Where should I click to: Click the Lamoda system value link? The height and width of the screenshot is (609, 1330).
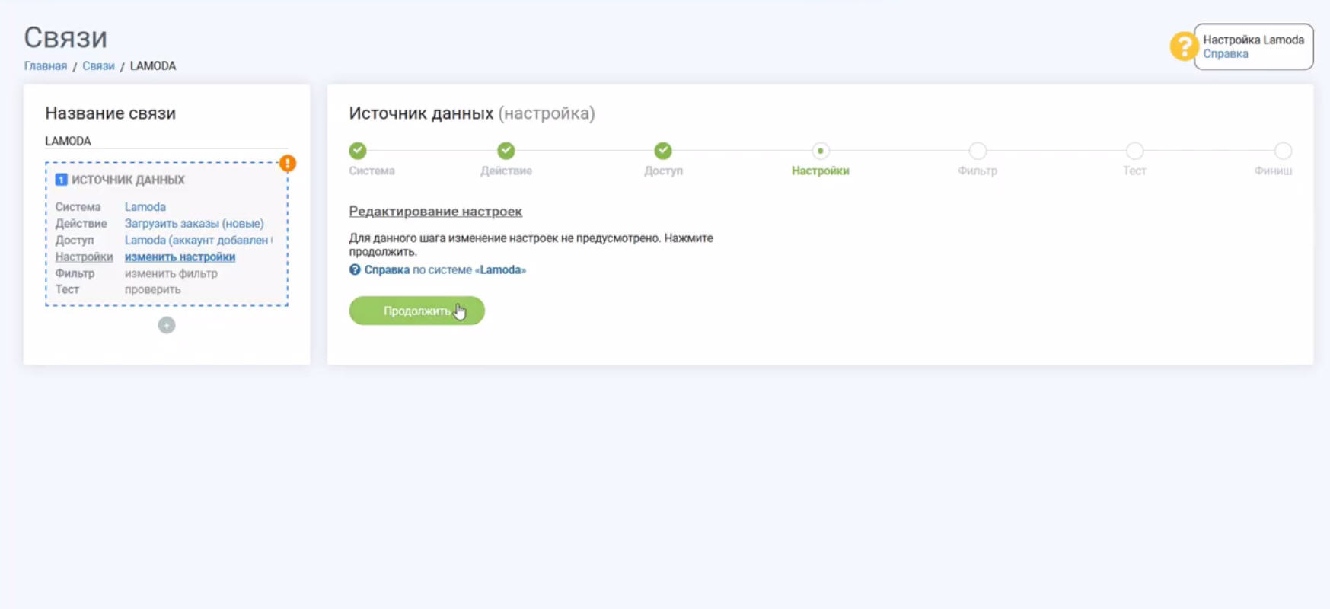[x=145, y=206]
